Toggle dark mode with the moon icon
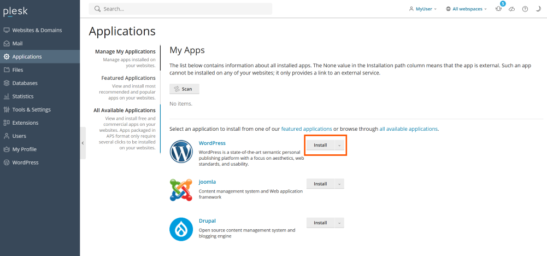 pyautogui.click(x=537, y=9)
